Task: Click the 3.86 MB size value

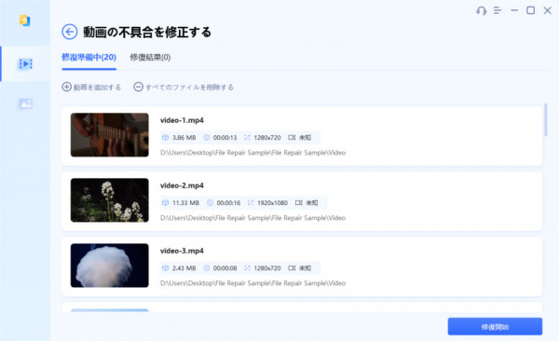Action: 184,137
